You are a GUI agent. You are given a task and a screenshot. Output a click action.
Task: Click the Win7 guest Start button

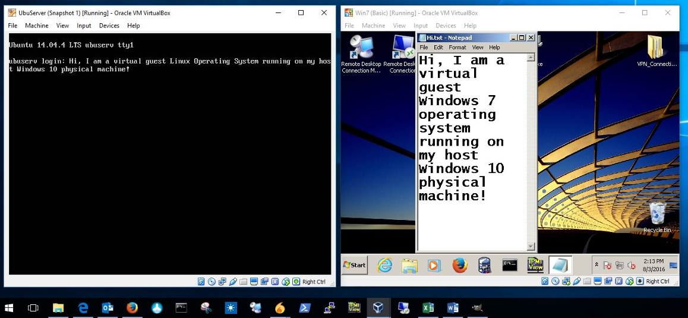pos(355,265)
